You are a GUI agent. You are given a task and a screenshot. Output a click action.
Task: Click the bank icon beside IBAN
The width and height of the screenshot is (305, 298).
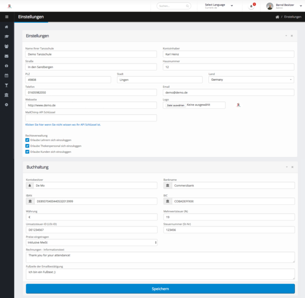pos(30,201)
